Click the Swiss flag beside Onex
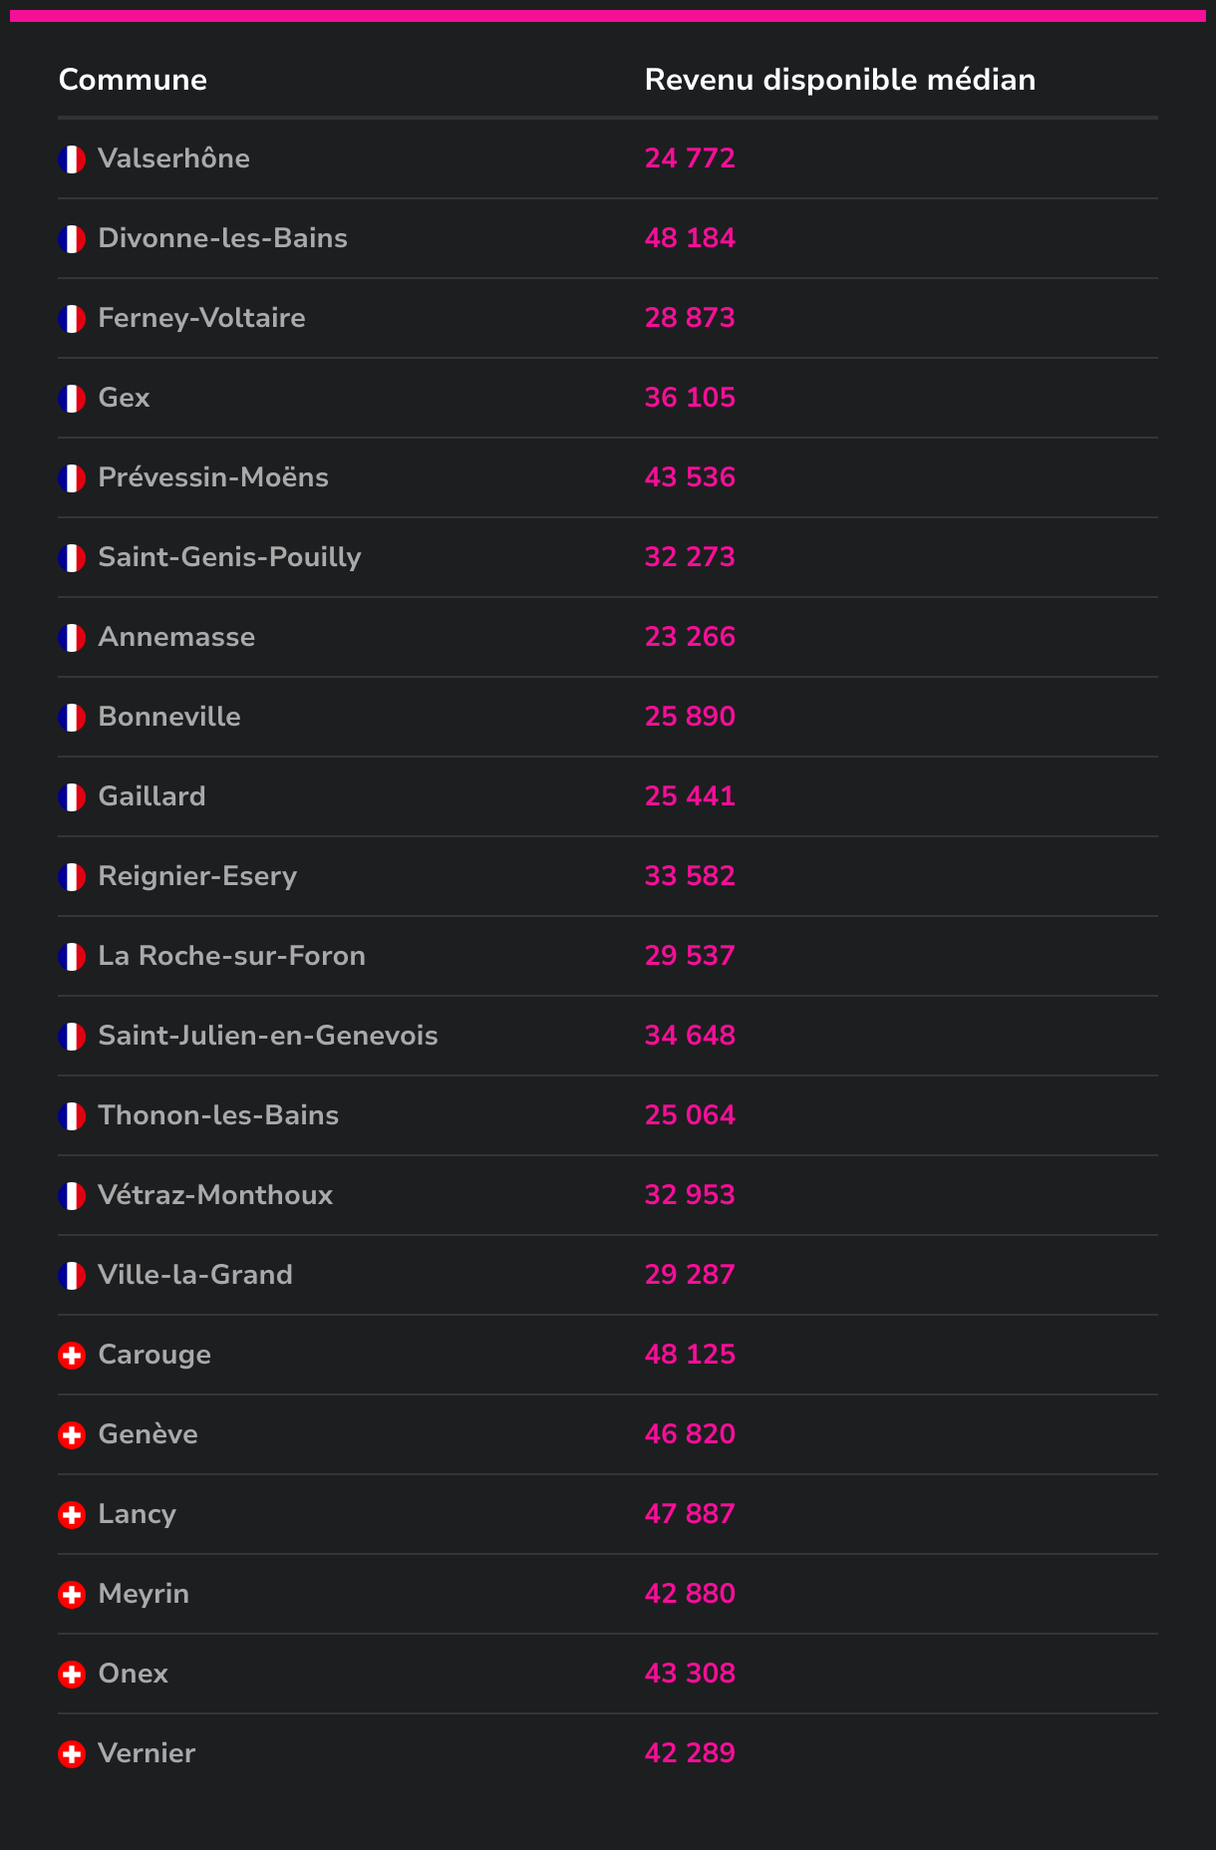1216x1850 pixels. coord(72,1675)
